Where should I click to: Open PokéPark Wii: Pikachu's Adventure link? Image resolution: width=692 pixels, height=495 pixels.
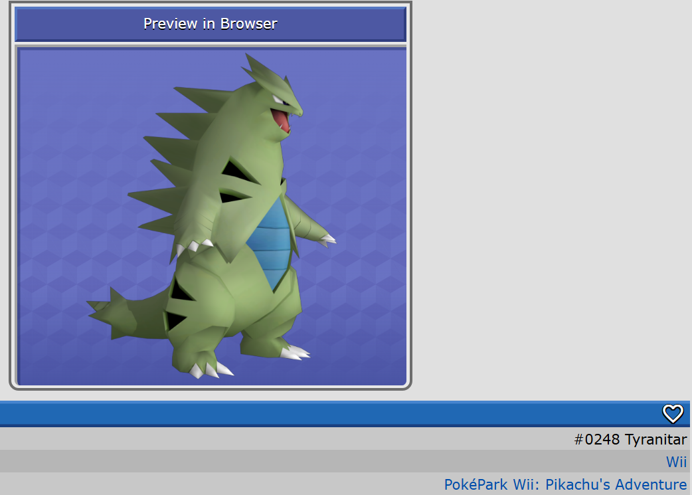point(565,484)
